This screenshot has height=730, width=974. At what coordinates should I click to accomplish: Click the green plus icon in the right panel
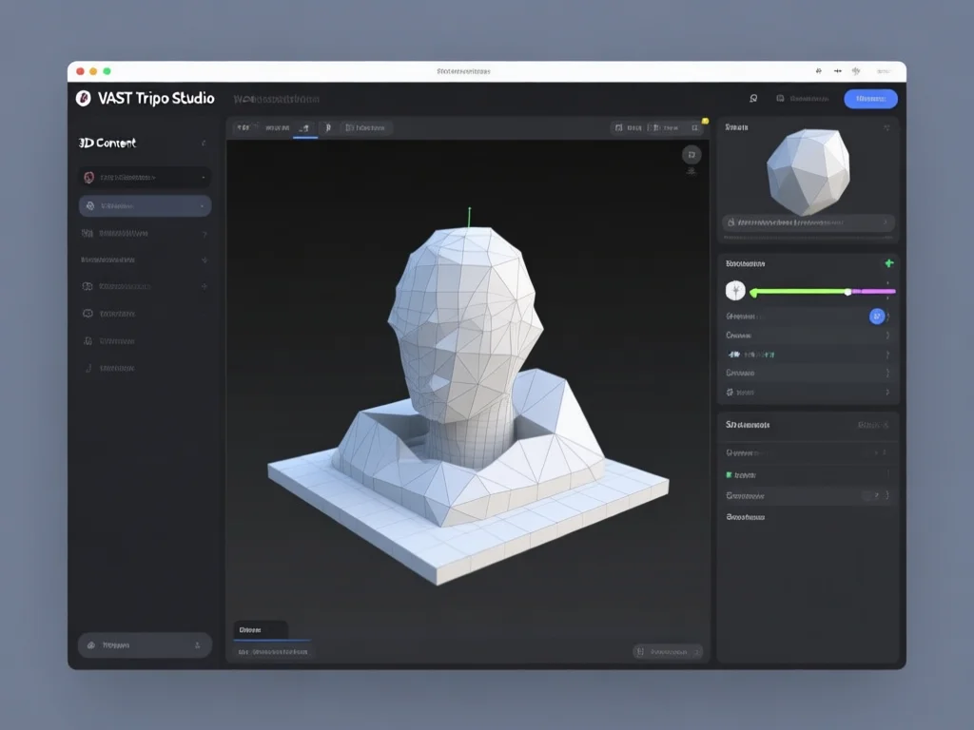pyautogui.click(x=889, y=263)
